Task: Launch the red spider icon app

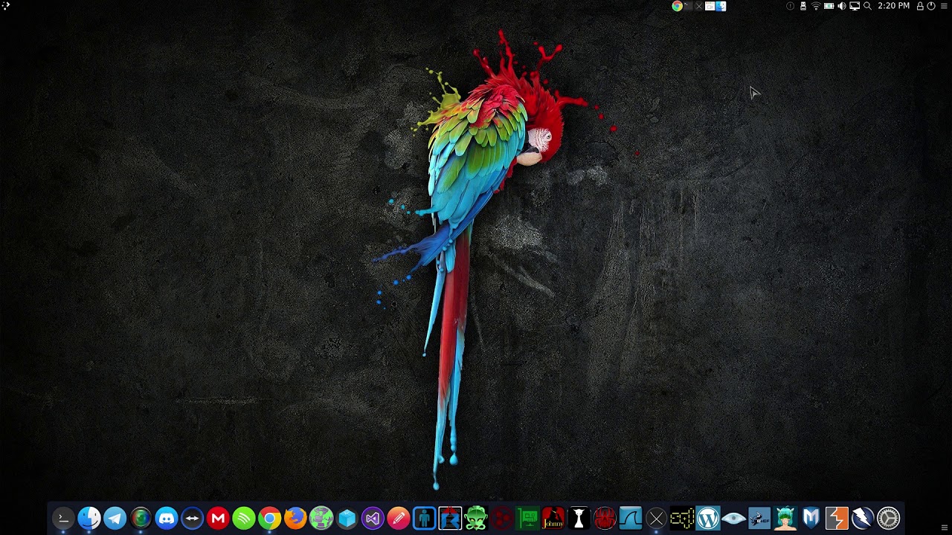Action: (605, 518)
